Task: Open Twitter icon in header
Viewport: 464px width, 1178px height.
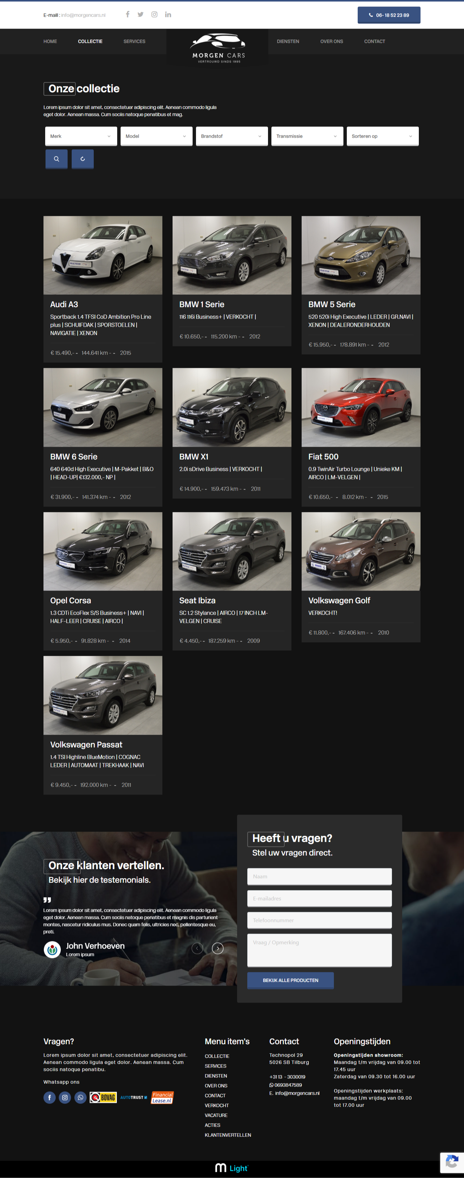Action: (141, 15)
